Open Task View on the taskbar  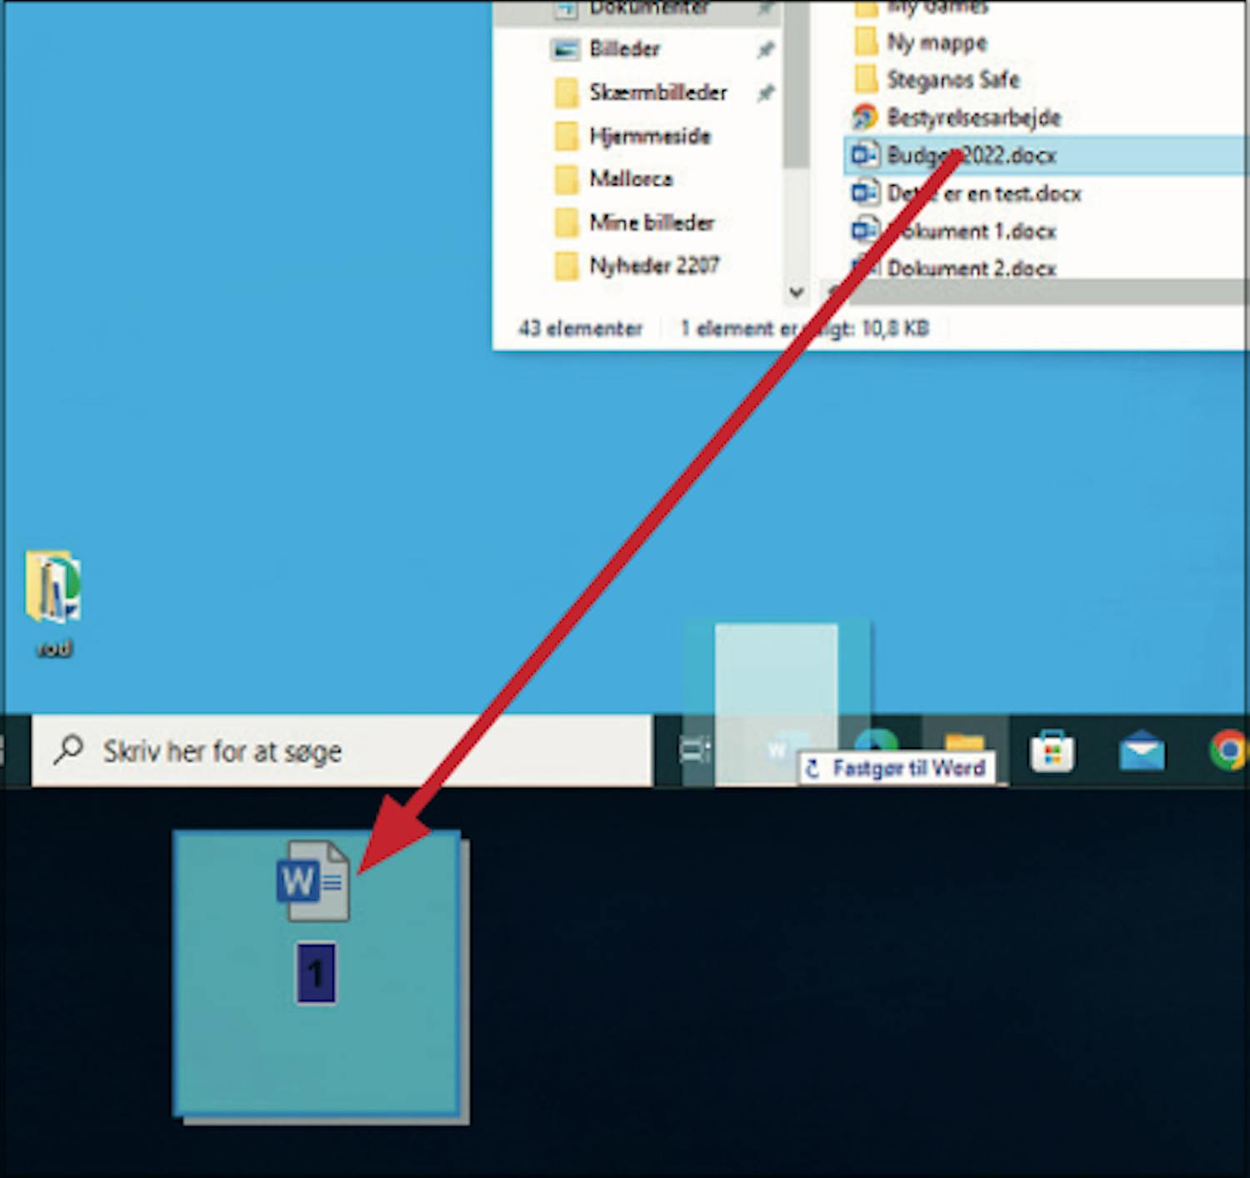click(695, 750)
